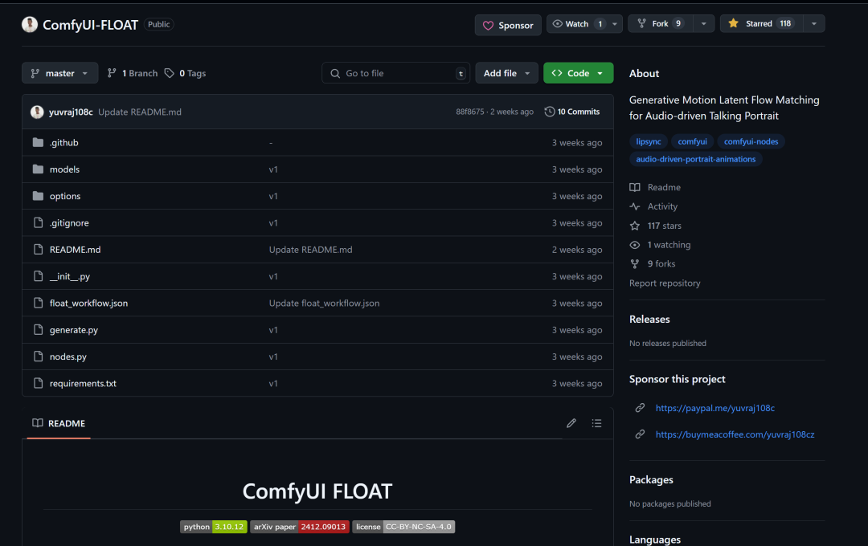Click the lipsync topic tag
This screenshot has width=868, height=546.
point(649,141)
